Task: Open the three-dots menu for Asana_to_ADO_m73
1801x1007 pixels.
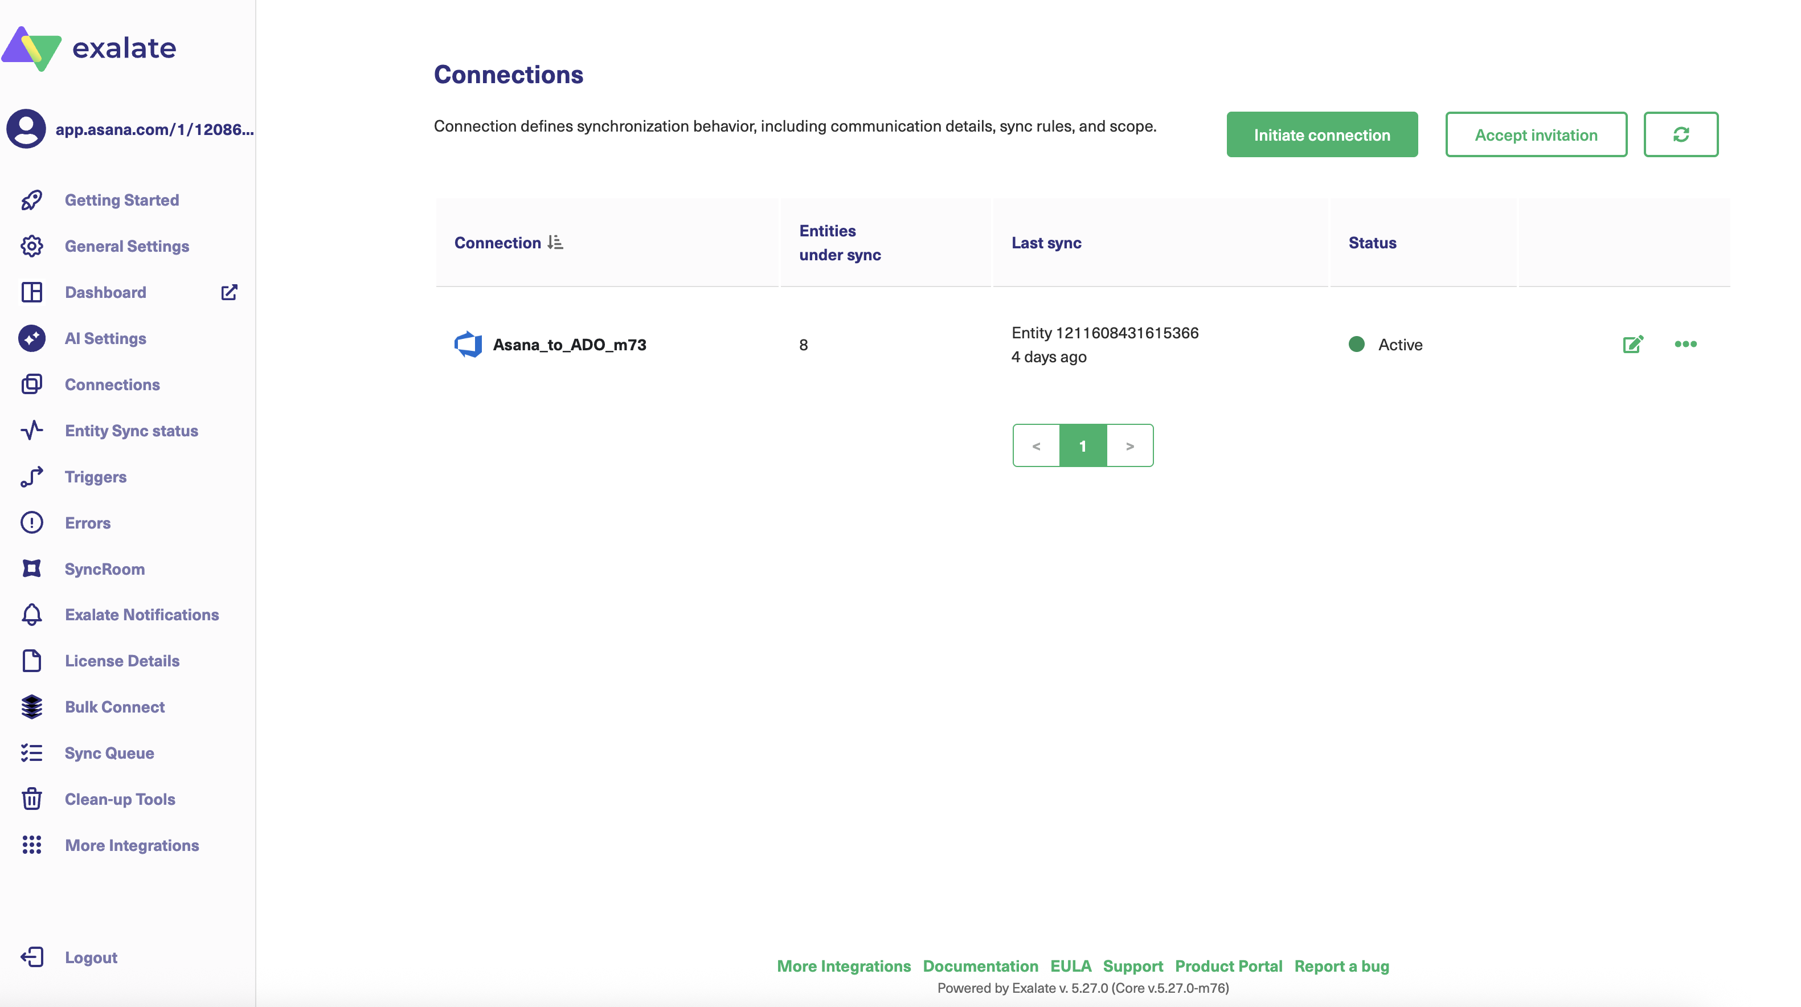Action: click(x=1685, y=344)
